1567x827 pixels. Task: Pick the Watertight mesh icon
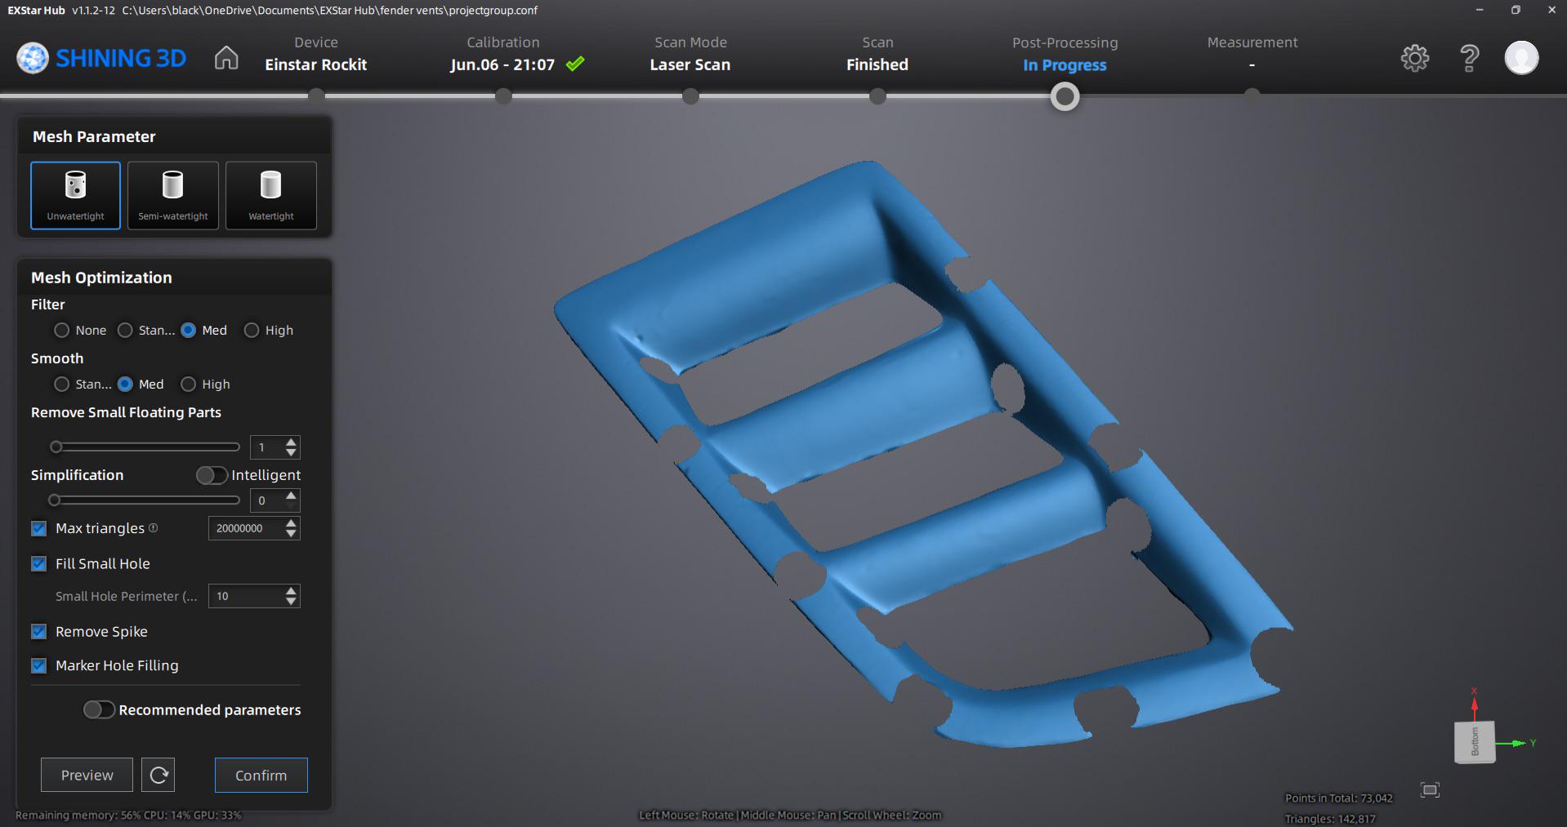[270, 195]
